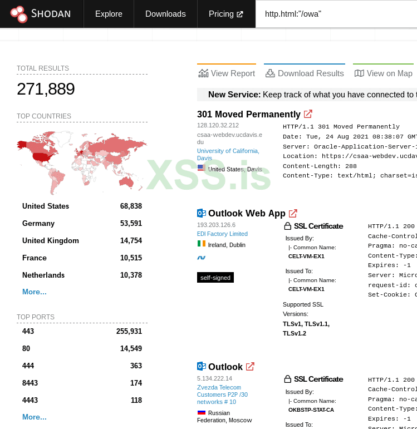This screenshot has height=429, width=417.
Task: Expand More... under Top Countries
Action: (35, 292)
